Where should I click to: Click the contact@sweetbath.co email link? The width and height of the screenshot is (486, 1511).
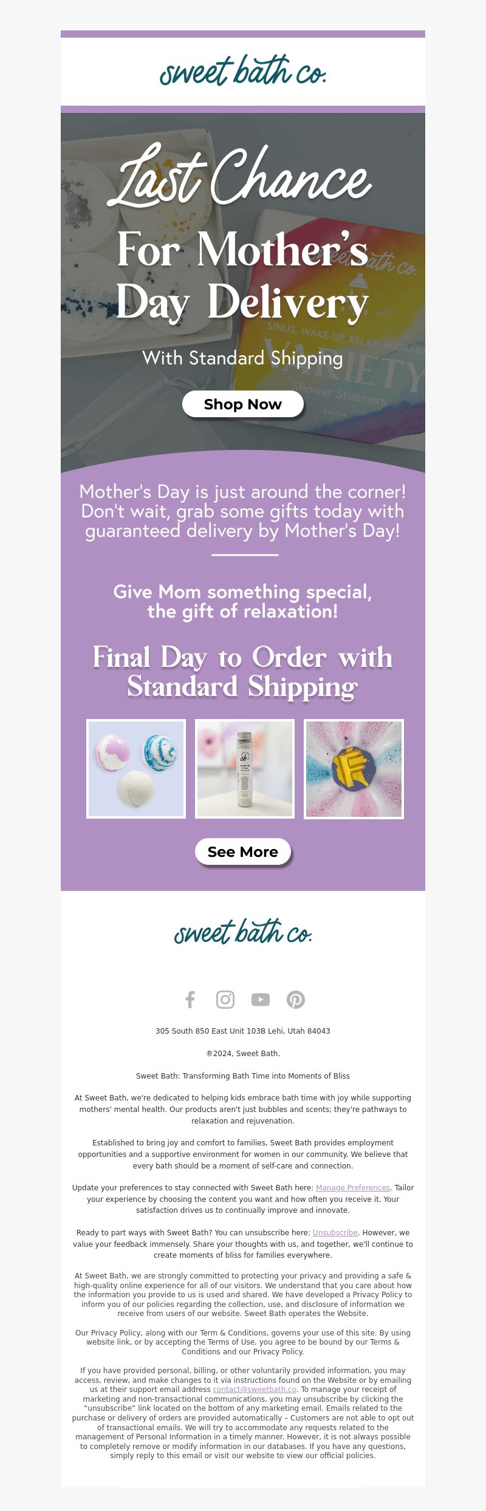point(255,1389)
